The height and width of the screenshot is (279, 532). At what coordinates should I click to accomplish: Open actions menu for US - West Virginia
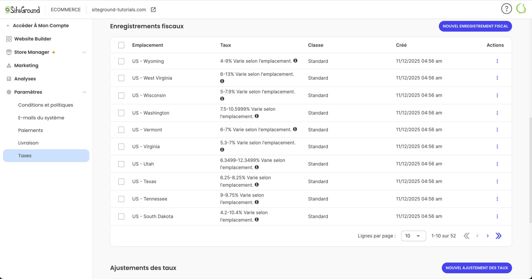[497, 78]
